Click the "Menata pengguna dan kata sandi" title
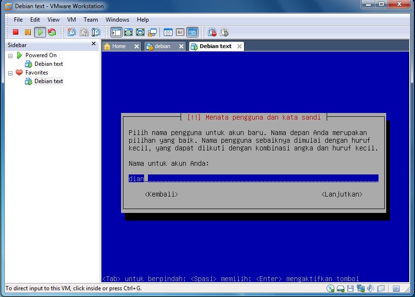The image size is (415, 297). [263, 117]
